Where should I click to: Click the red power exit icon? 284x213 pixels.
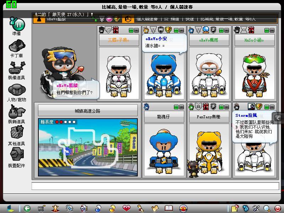[x=278, y=209]
